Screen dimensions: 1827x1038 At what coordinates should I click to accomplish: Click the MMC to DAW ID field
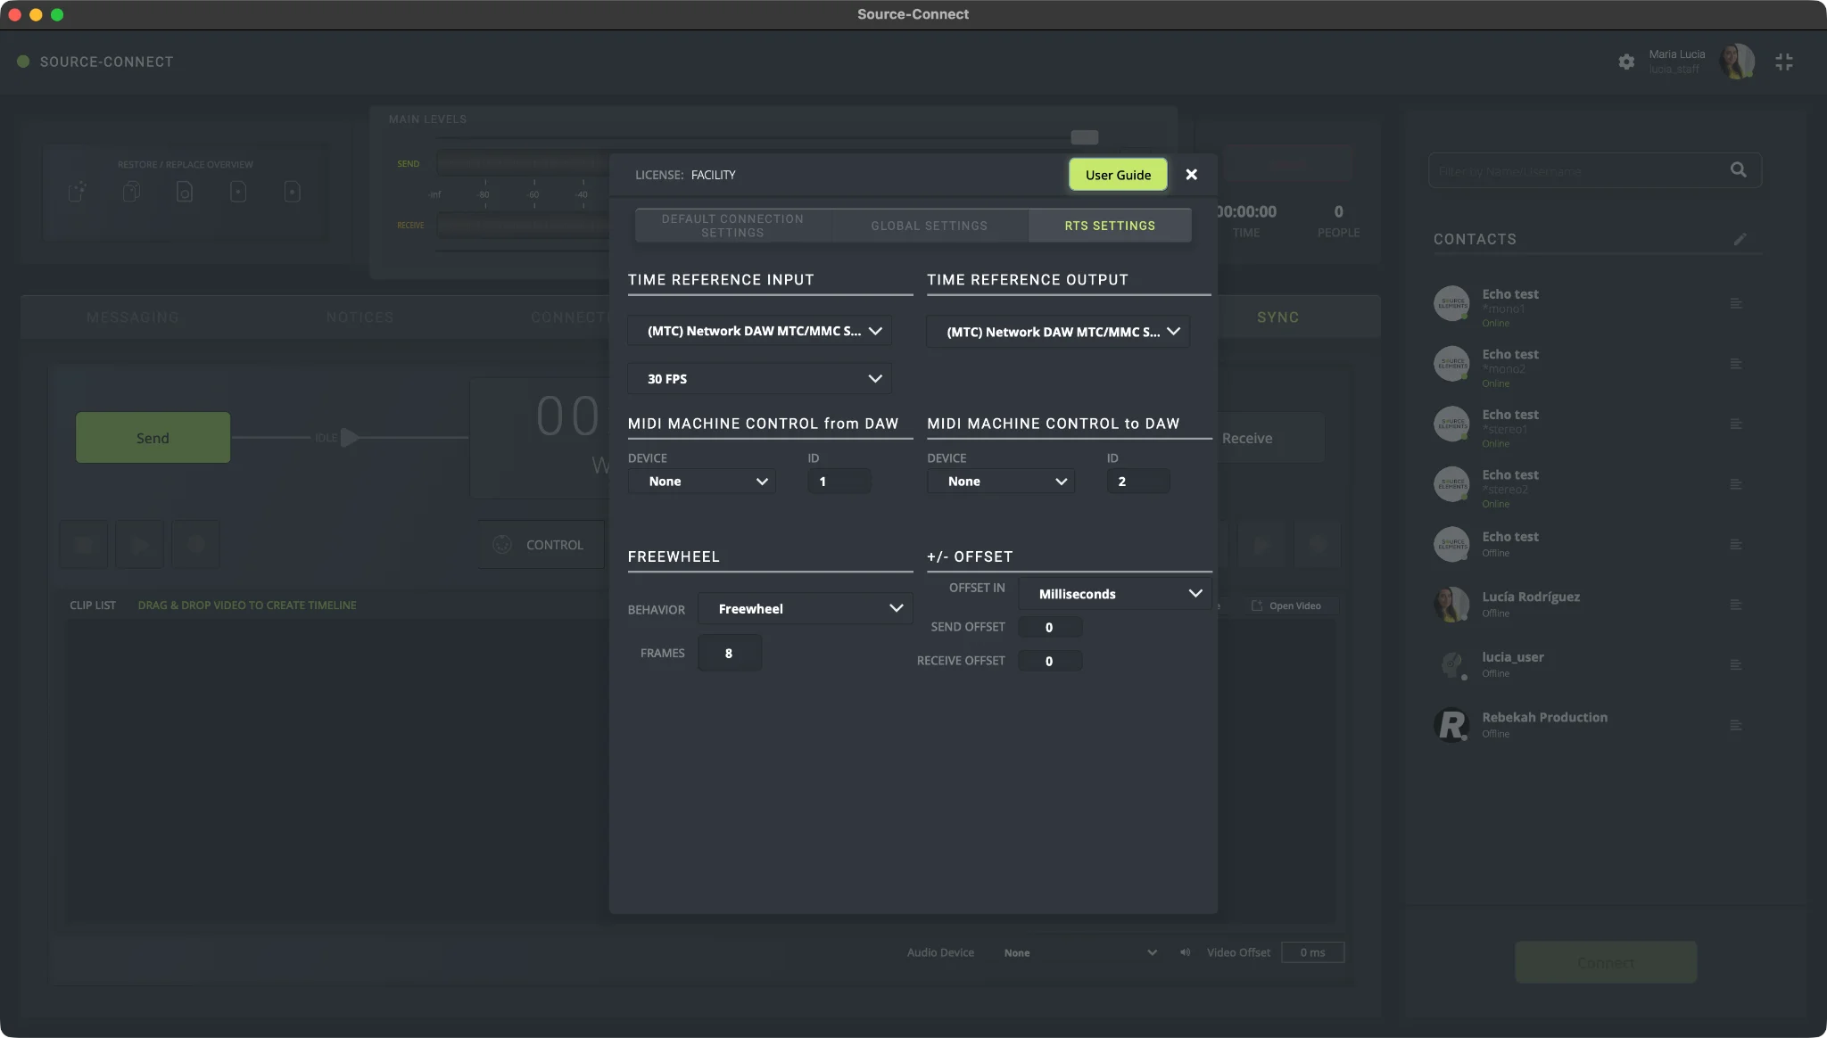pyautogui.click(x=1138, y=482)
